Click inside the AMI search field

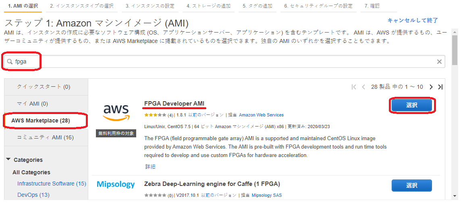coord(222,61)
